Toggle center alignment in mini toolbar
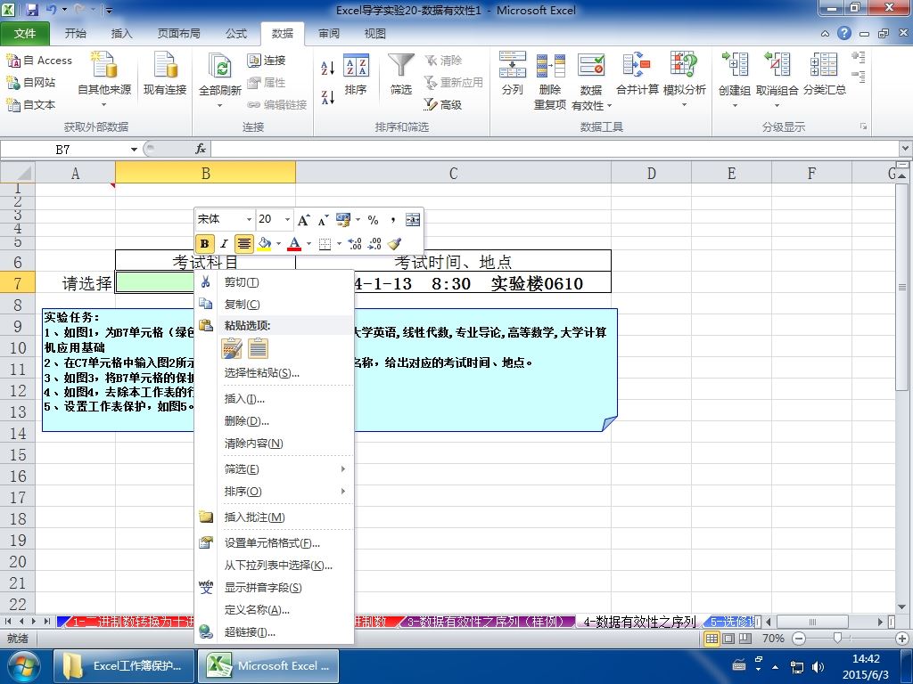The image size is (913, 684). pos(244,244)
